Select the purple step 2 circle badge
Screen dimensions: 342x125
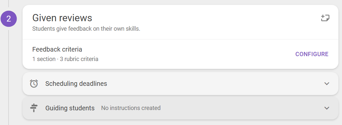point(9,19)
